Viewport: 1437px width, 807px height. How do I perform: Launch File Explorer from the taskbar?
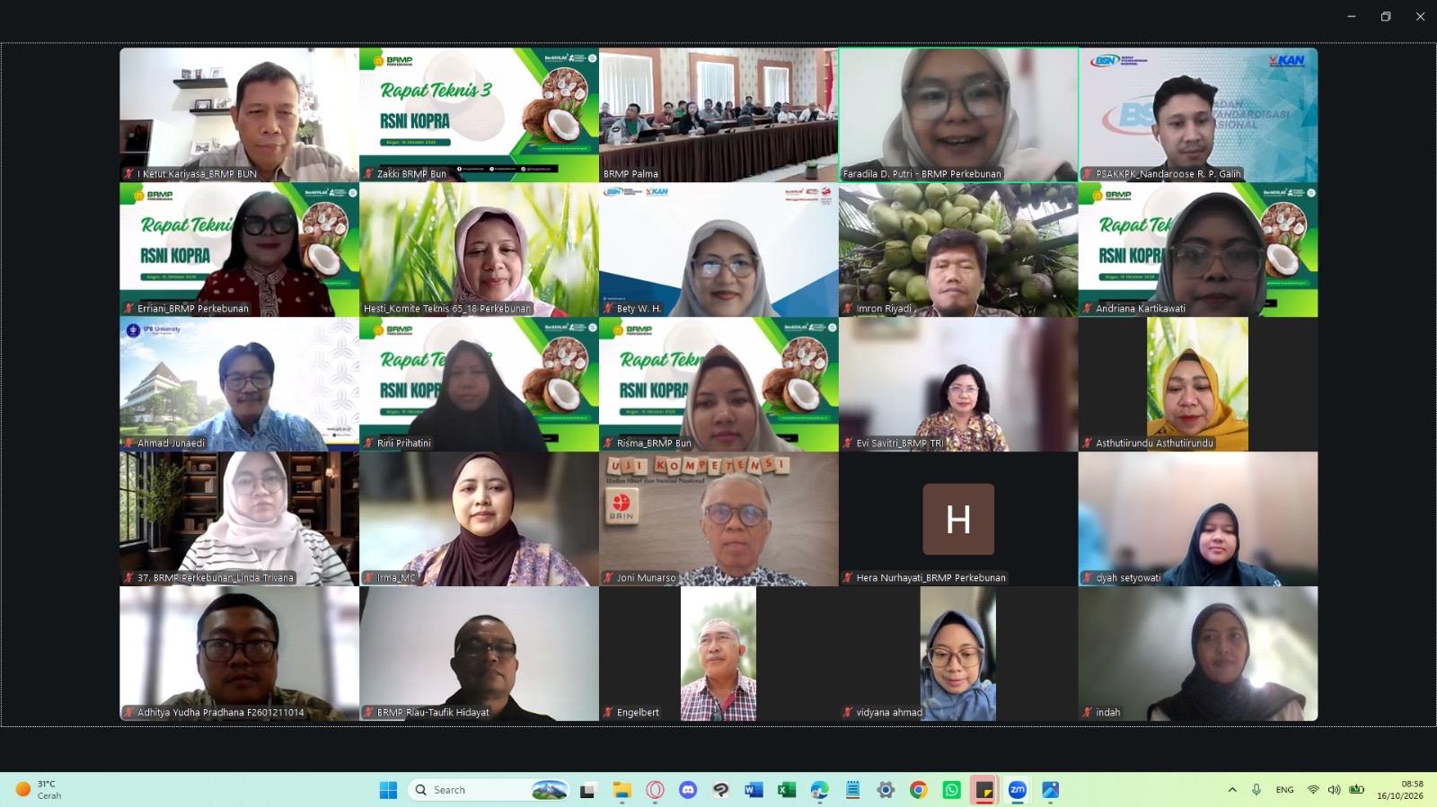tap(622, 790)
